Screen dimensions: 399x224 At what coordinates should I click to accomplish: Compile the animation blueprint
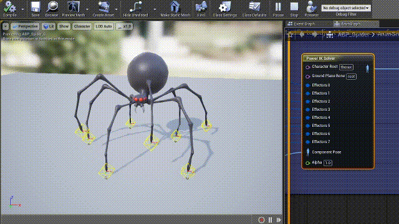pos(10,9)
